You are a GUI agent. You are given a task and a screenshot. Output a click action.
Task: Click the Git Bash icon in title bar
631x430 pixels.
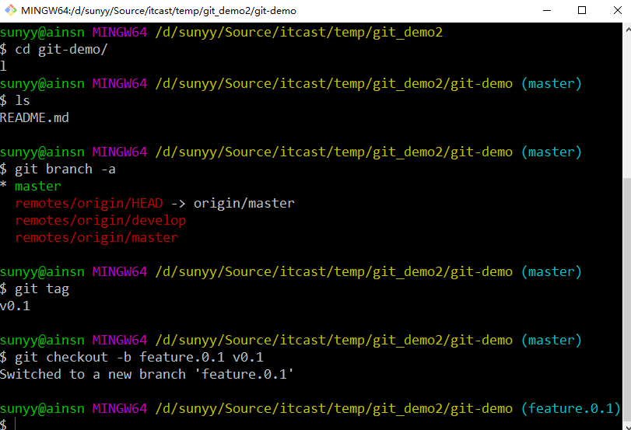[11, 11]
